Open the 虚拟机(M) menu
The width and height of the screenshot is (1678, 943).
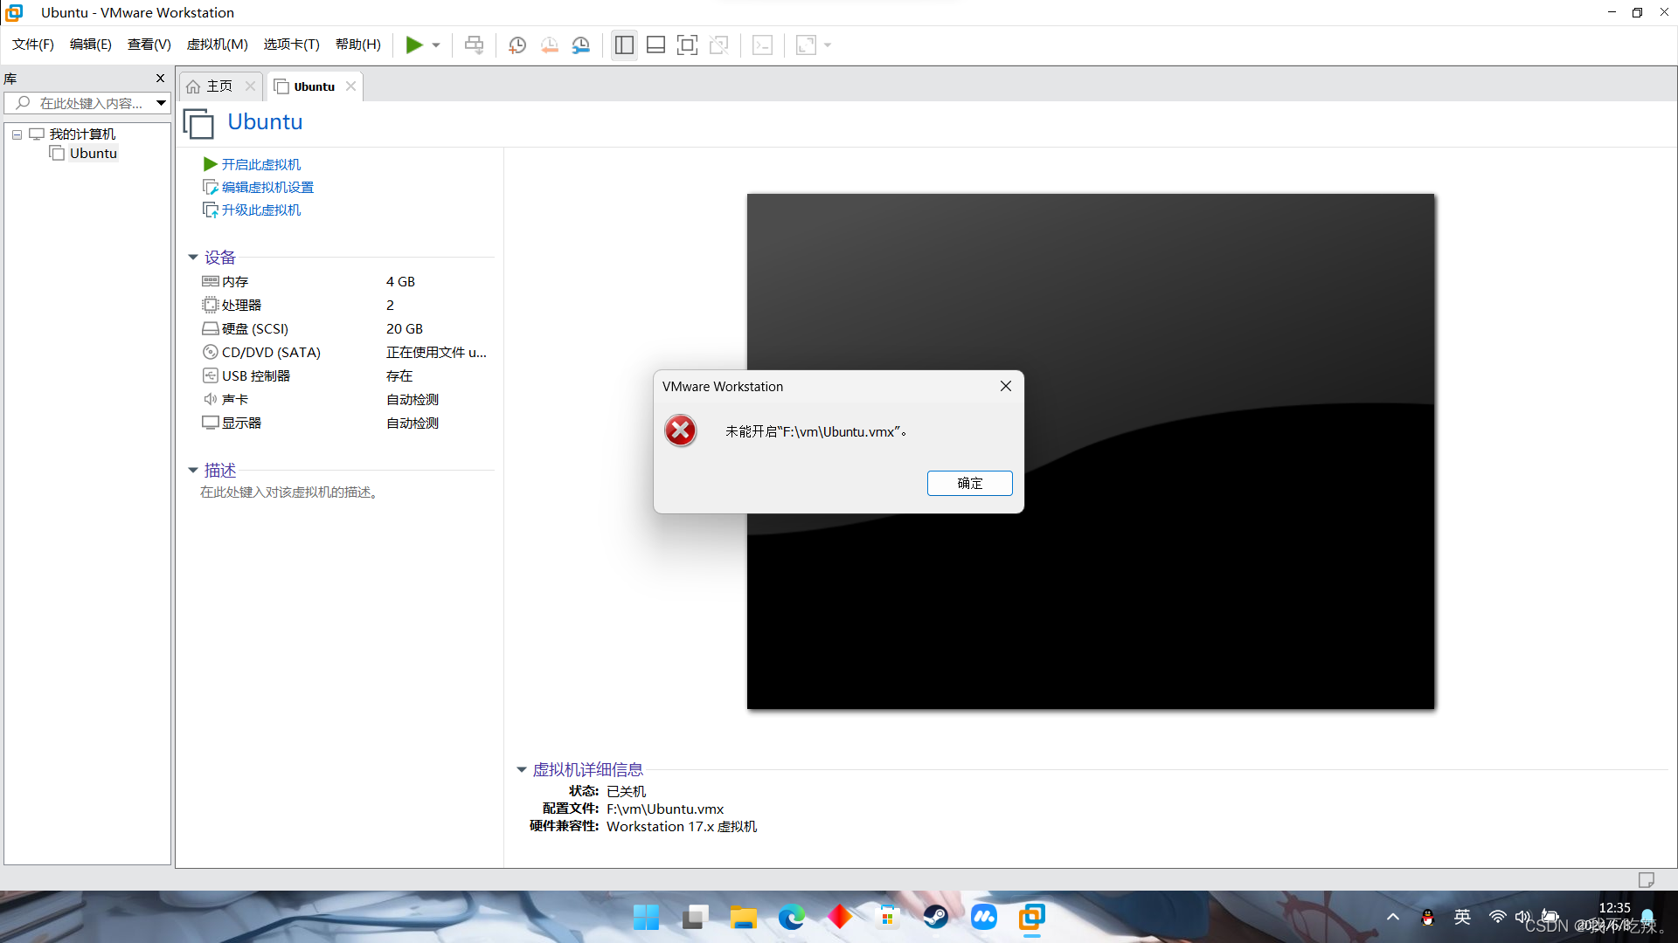[218, 45]
